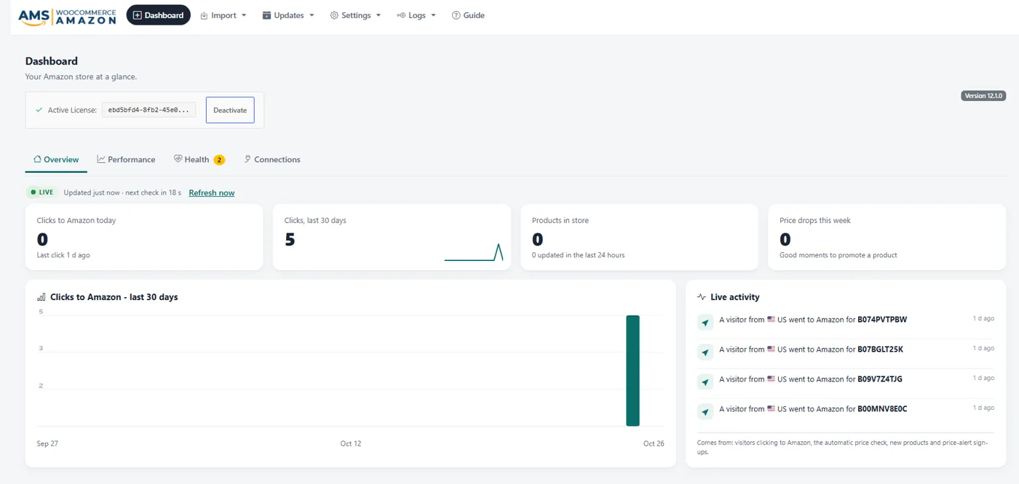Screen dimensions: 1019x484
Task: Expand the Logs dropdown arrow
Action: (433, 15)
